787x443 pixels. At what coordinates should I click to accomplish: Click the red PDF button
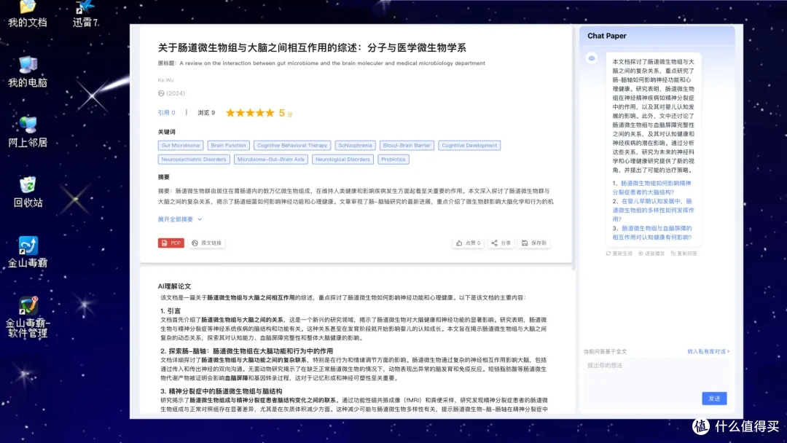[171, 243]
